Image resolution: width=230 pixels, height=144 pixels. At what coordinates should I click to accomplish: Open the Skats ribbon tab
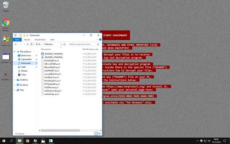pos(52,40)
